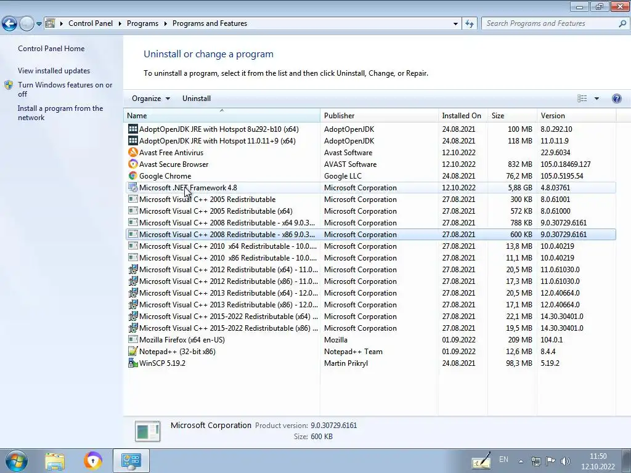Click Visual C++ 2015-2022 Redistributable (x64) icon
This screenshot has height=473, width=631.
tap(133, 316)
